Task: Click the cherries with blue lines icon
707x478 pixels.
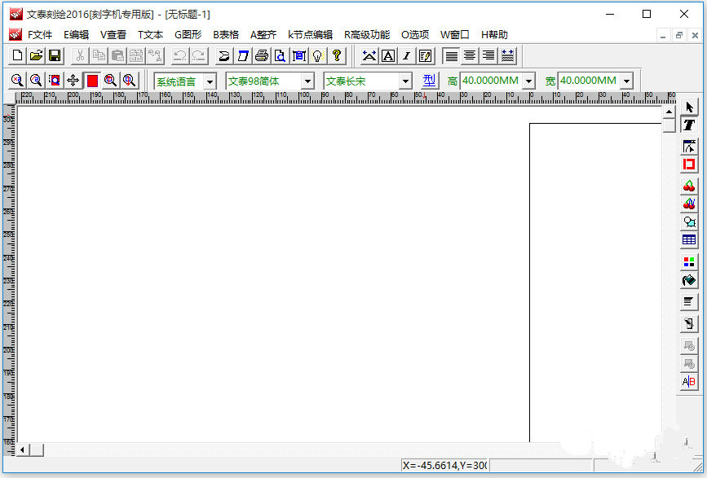Action: [689, 204]
